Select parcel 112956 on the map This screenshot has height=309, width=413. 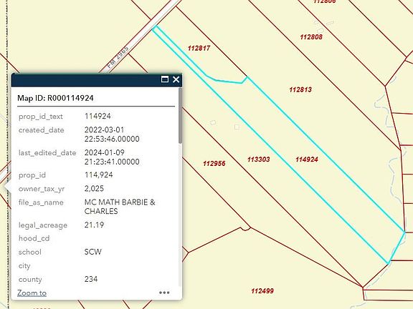[214, 163]
